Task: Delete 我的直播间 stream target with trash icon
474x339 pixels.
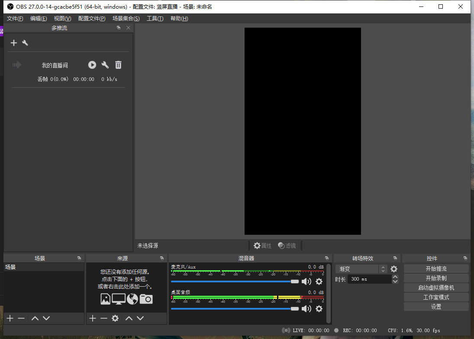Action: [x=118, y=65]
